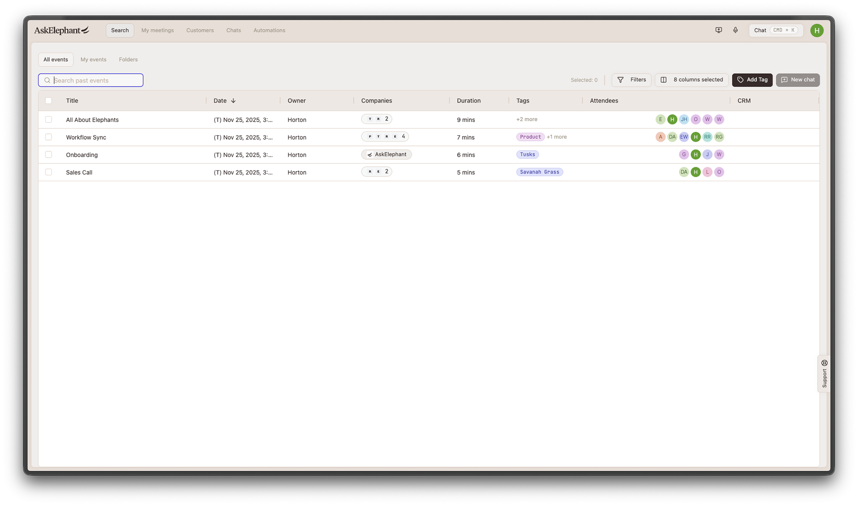Click the companies chip in Sales Call row
This screenshot has width=858, height=506.
(x=377, y=172)
